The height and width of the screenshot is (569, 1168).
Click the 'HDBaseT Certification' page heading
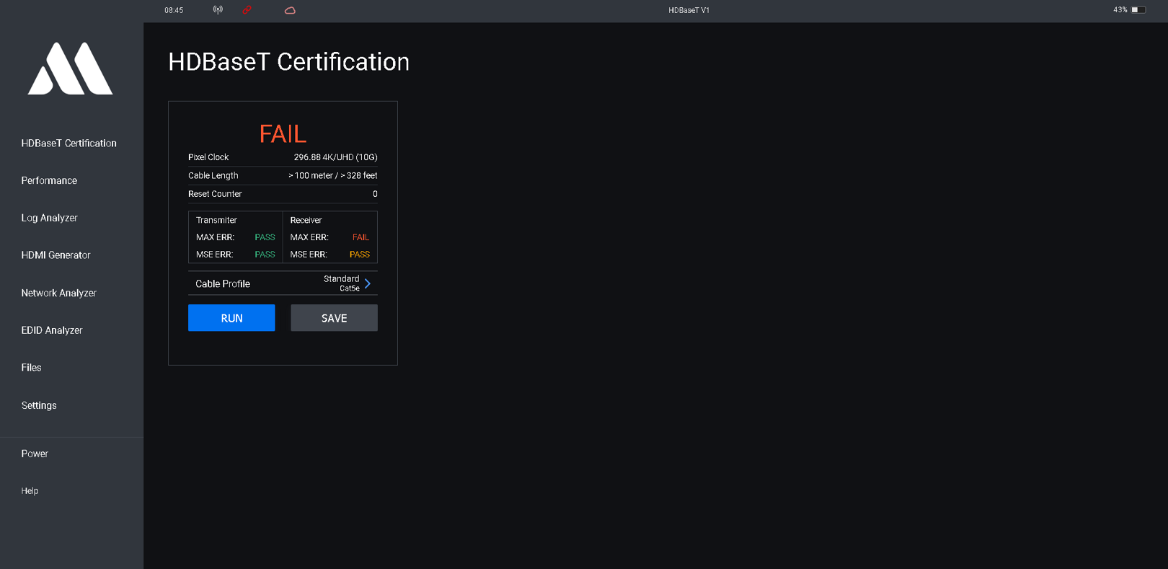click(288, 62)
